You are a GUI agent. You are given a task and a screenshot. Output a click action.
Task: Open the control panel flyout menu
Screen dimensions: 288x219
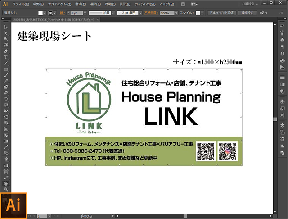pyautogui.click(x=281, y=13)
